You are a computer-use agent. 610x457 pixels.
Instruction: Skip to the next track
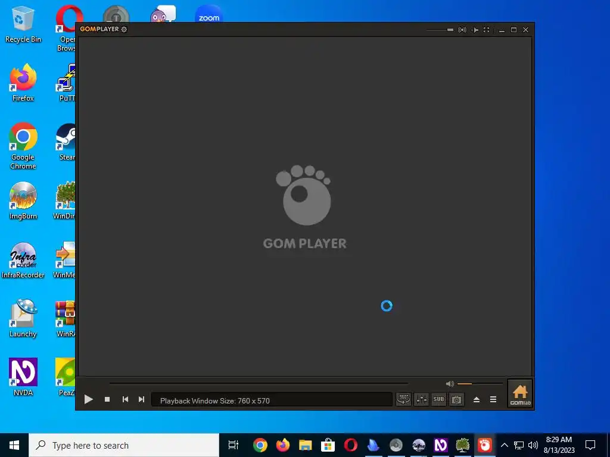pyautogui.click(x=142, y=399)
